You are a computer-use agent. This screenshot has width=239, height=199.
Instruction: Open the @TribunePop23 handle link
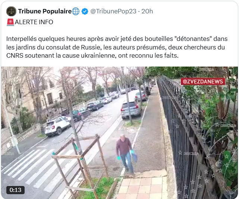pyautogui.click(x=113, y=11)
